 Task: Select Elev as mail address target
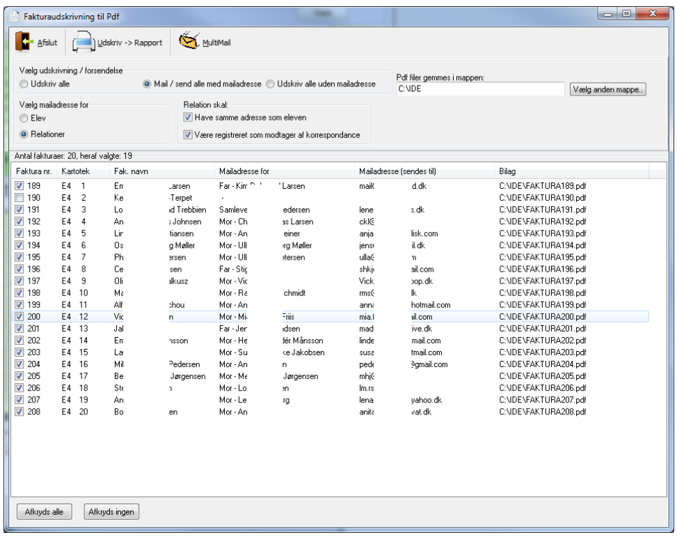[x=24, y=118]
